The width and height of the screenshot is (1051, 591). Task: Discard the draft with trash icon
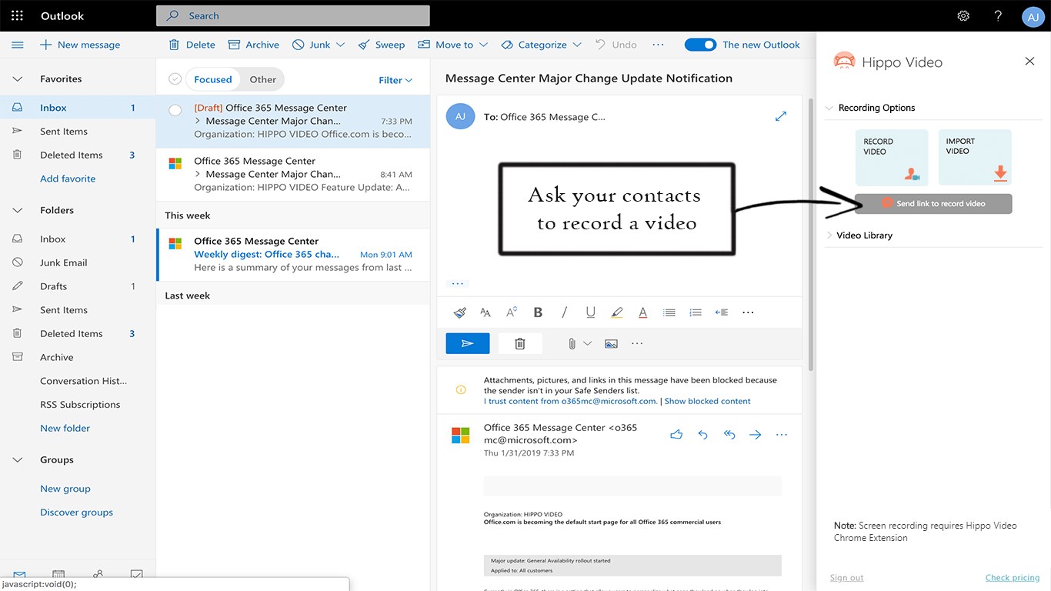pos(520,343)
